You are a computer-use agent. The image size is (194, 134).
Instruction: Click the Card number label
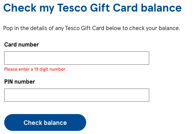(21, 45)
